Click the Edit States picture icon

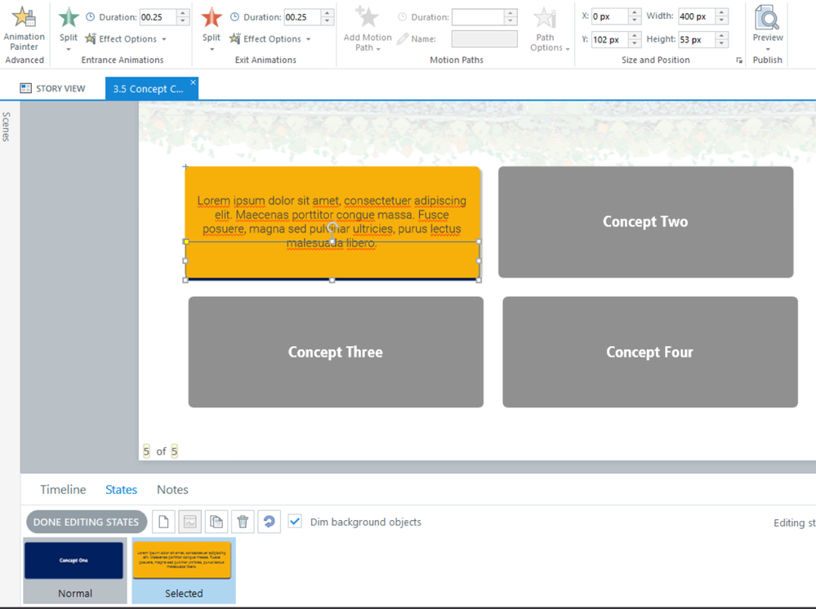point(190,522)
